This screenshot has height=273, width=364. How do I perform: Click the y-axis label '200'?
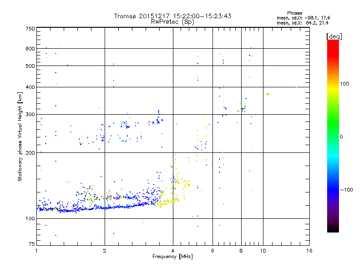[x=30, y=153]
